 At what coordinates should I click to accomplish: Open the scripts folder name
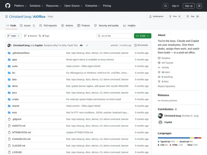point(15,99)
